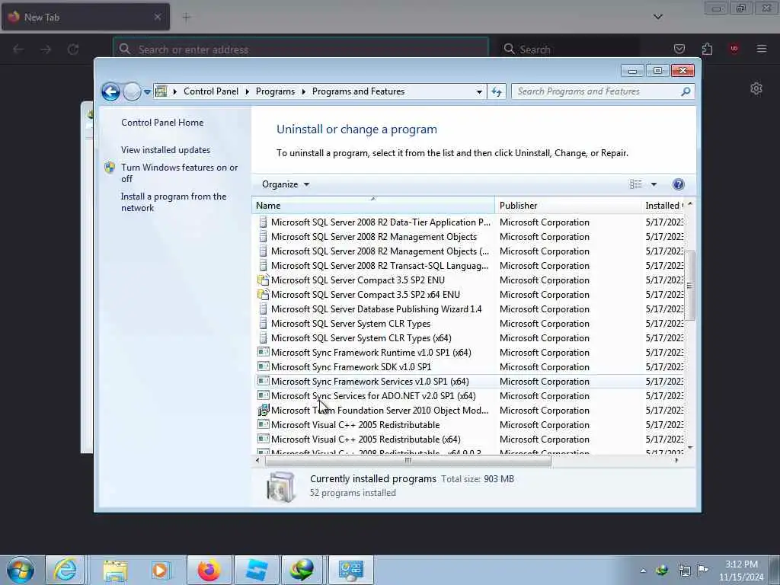Click the installed programs icon in details pane
Image resolution: width=780 pixels, height=585 pixels.
tap(281, 487)
